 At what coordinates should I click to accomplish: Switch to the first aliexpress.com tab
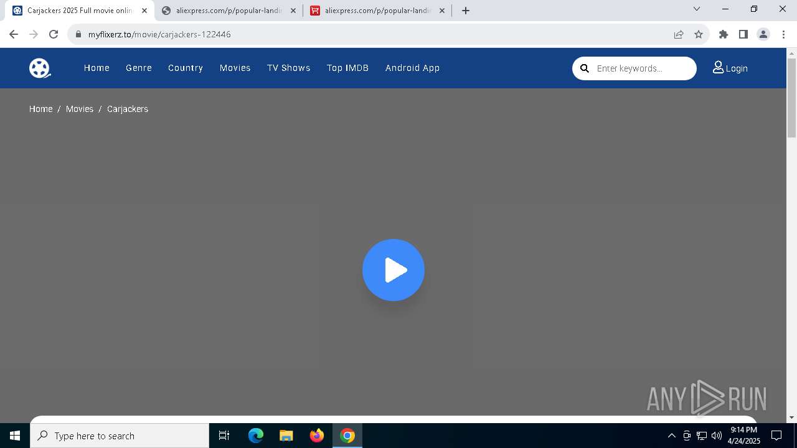(x=229, y=11)
